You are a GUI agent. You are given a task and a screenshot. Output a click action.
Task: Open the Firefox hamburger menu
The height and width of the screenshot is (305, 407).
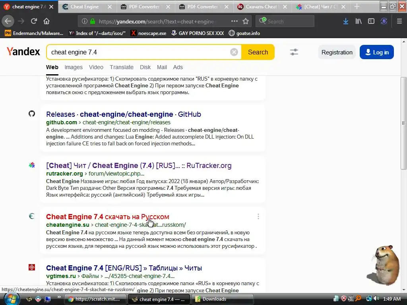click(399, 21)
